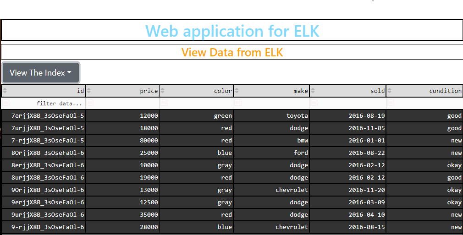463x235 pixels.
Task: Sort the table by price column arrows
Action: coord(88,91)
